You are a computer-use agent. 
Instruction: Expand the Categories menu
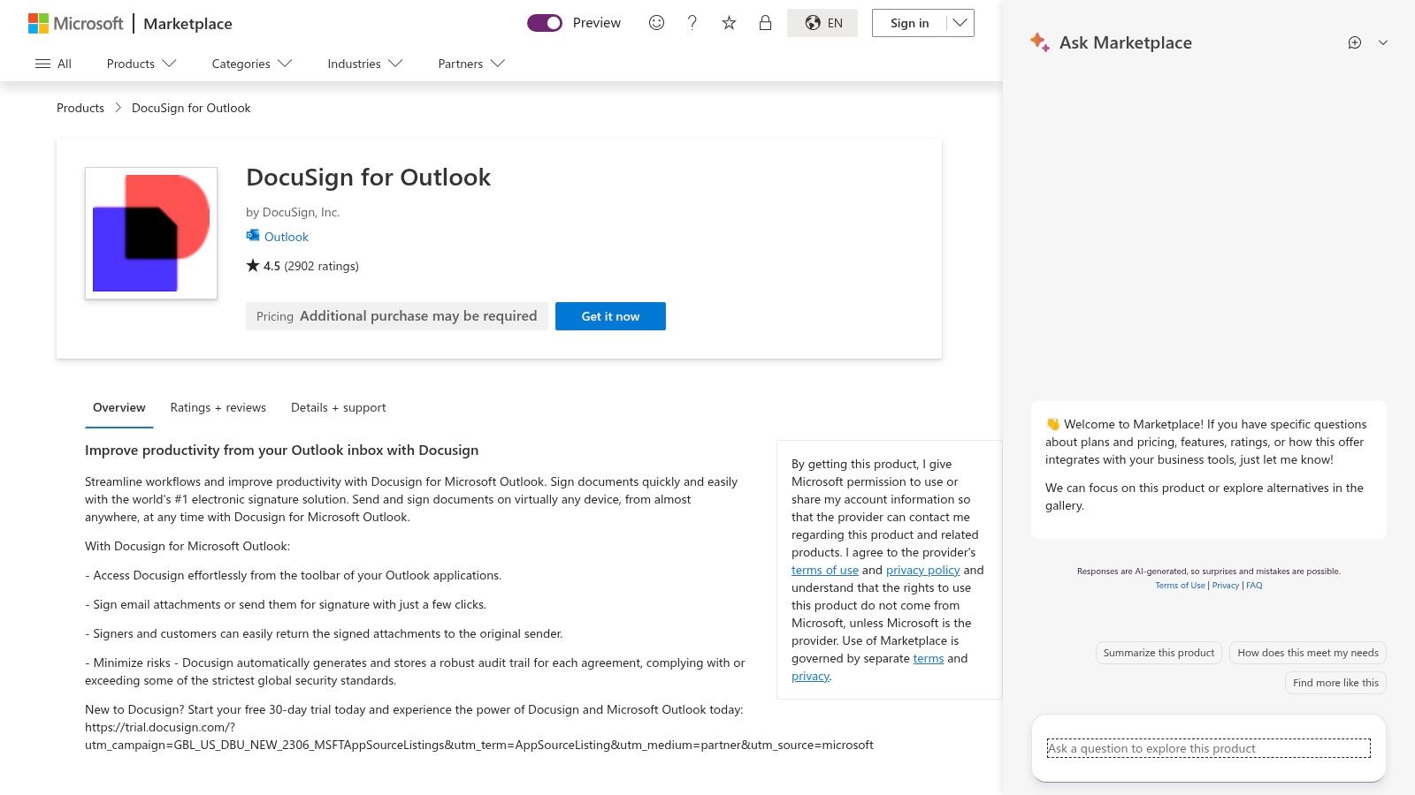click(252, 64)
